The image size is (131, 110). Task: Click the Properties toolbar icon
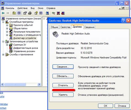tap(25, 13)
